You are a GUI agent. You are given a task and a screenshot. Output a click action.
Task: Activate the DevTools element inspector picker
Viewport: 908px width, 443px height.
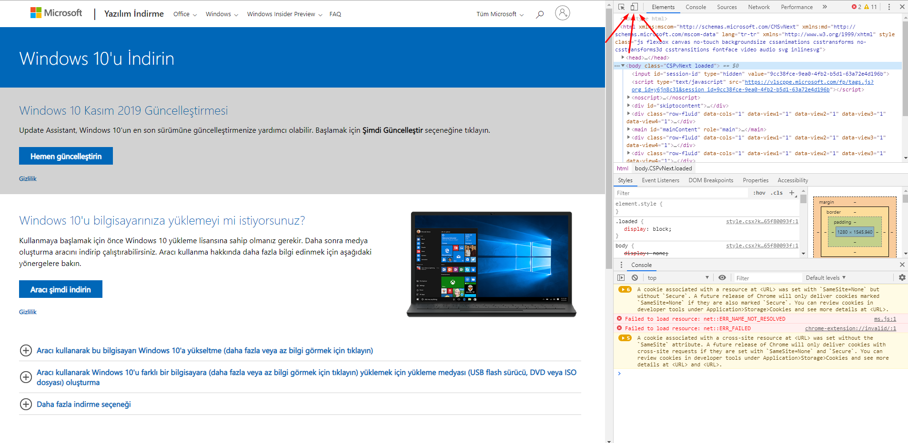coord(622,7)
